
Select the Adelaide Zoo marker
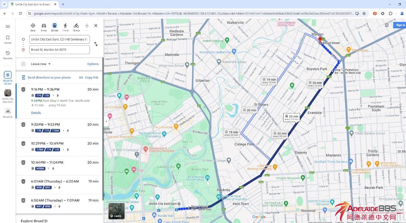(178, 166)
